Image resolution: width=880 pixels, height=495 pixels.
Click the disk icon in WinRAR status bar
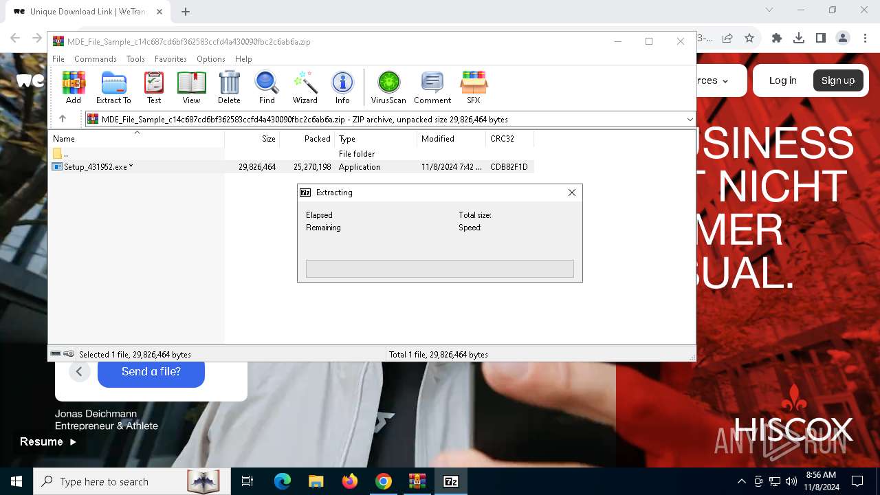pos(56,354)
